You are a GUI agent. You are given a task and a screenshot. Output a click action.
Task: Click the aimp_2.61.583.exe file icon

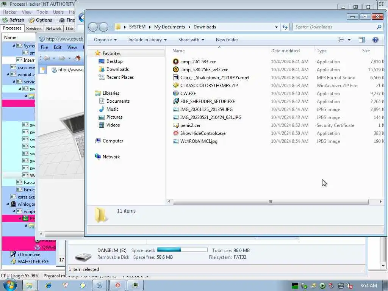(x=176, y=62)
